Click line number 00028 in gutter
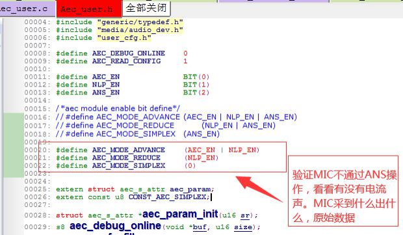Viewport: 403px width, 235px height. pyautogui.click(x=38, y=215)
